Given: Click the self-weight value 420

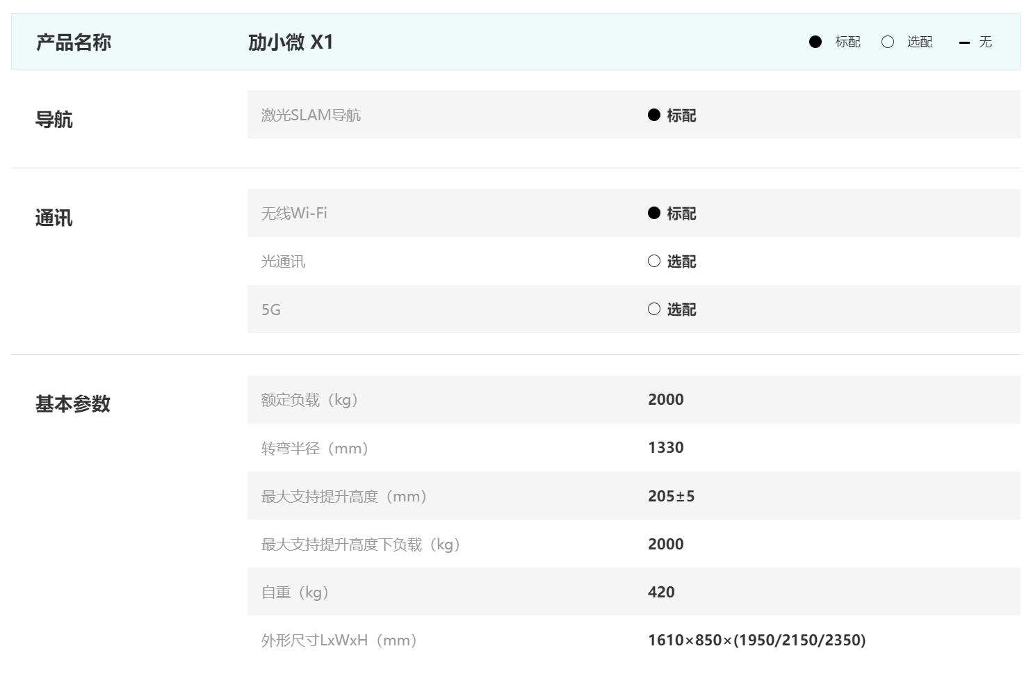Looking at the screenshot, I should (x=660, y=592).
